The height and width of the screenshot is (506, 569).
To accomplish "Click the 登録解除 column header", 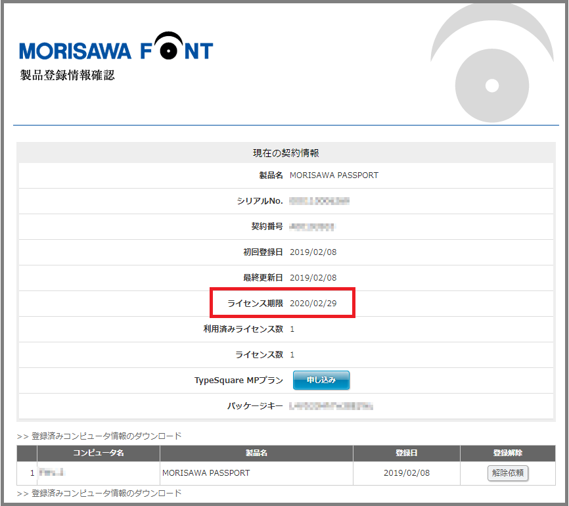I will pyautogui.click(x=508, y=453).
